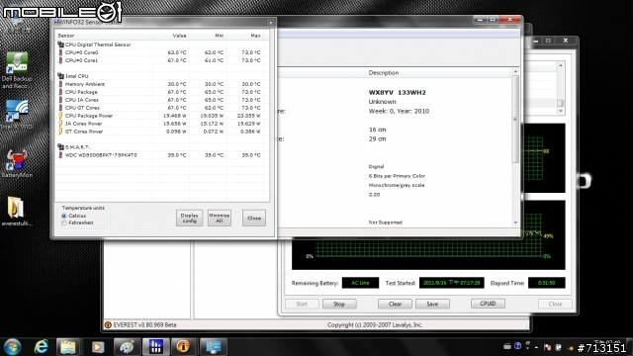Click the '23.355 W' max cell
Screen dimensions: 633x356
pyautogui.click(x=249, y=116)
